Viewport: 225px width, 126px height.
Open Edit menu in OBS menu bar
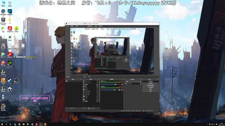click(72, 26)
